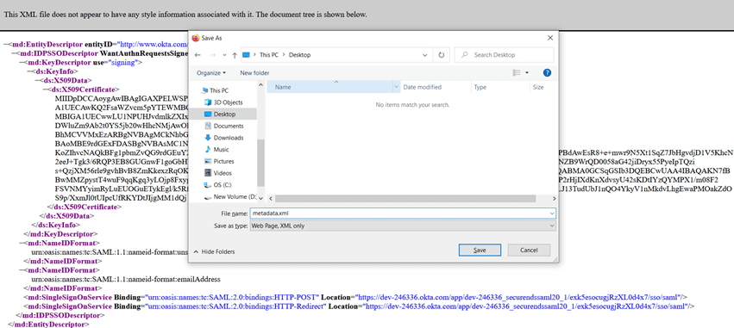Image resolution: width=734 pixels, height=328 pixels.
Task: Collapse the md:KeyDescriptor XML node
Action: pos(21,62)
